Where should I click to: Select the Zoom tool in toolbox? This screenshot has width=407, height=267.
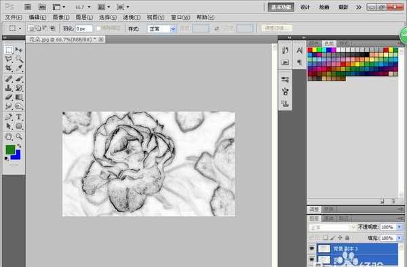(x=19, y=137)
